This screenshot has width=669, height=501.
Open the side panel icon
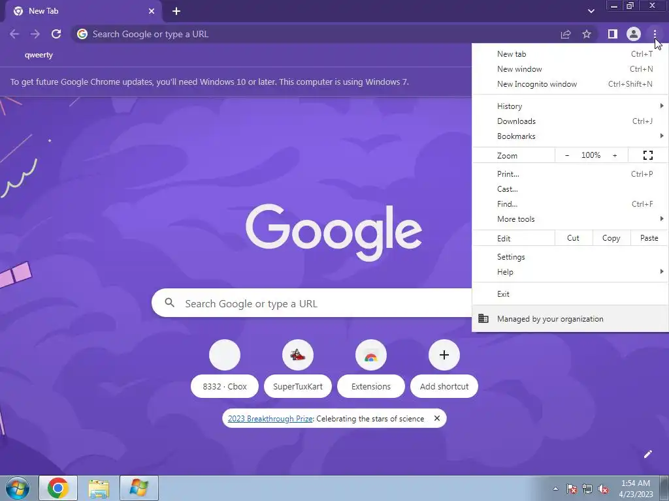(613, 34)
